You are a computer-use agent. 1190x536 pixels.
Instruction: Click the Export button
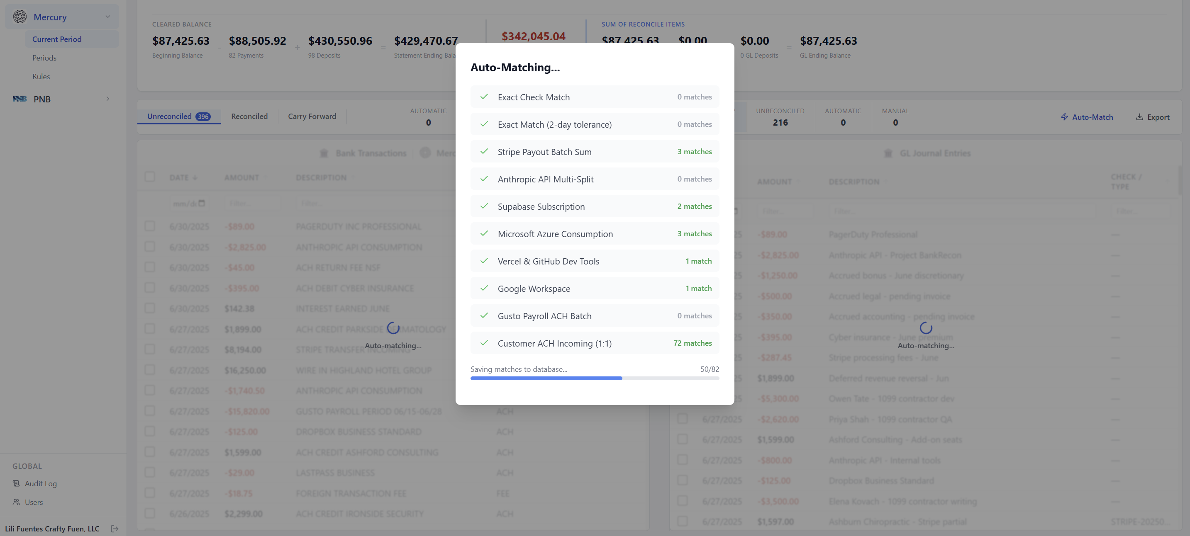pyautogui.click(x=1153, y=117)
